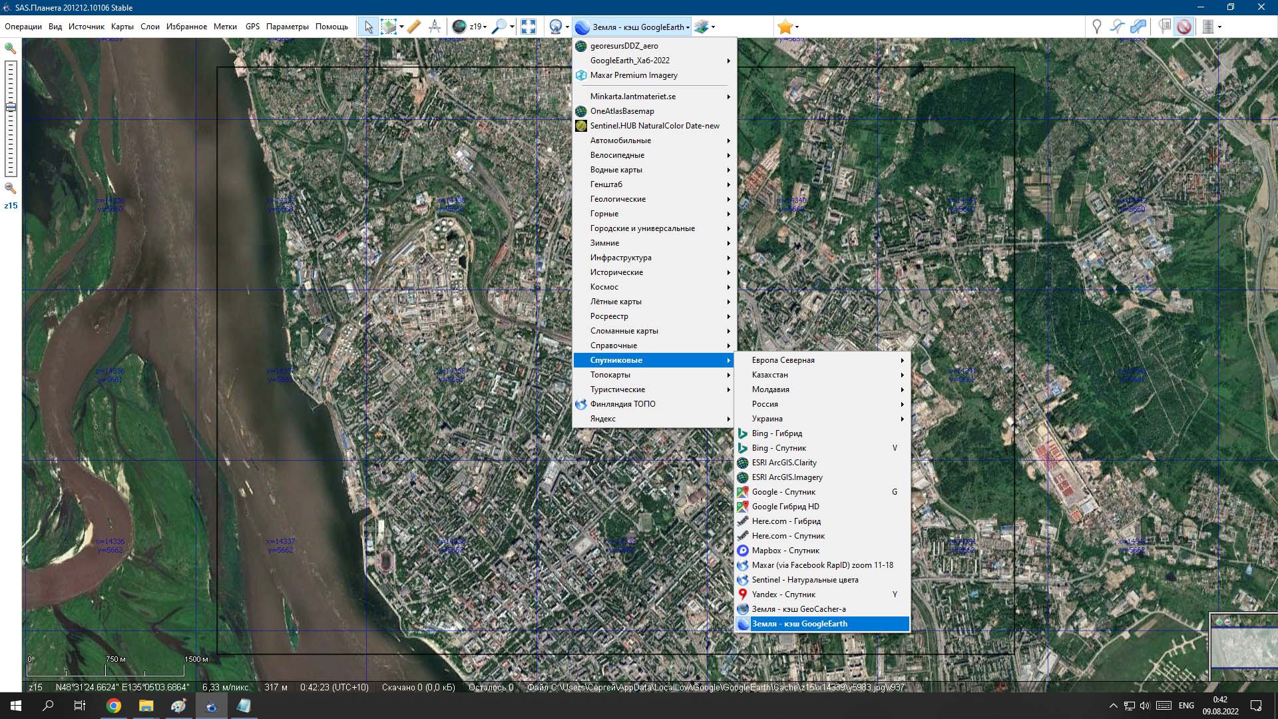Expand the z19 zoom level dropdown

485,27
